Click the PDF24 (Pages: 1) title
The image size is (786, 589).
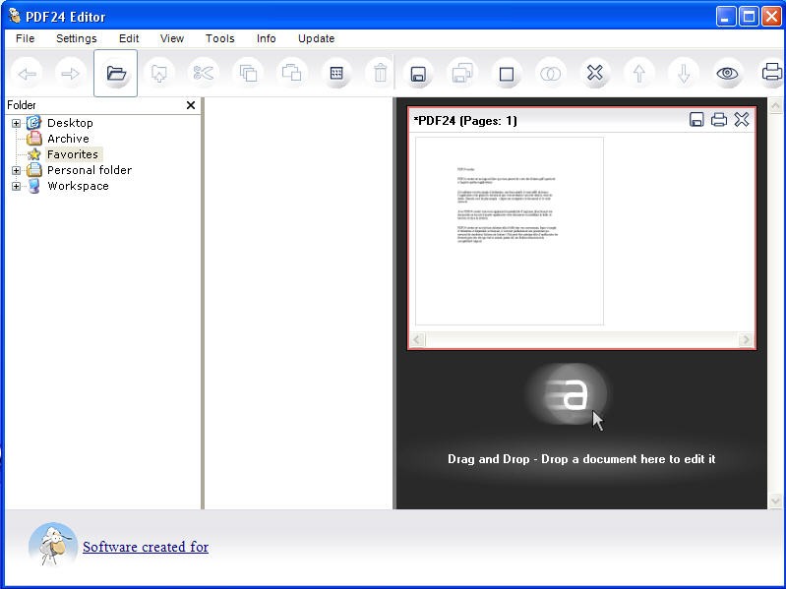tap(465, 121)
